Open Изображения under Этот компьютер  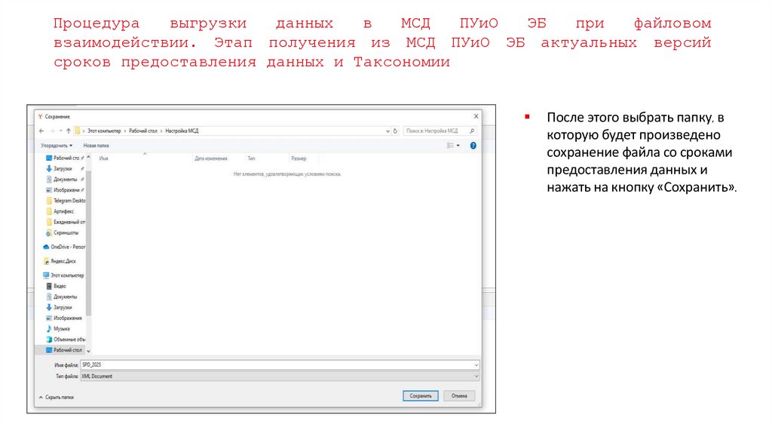pos(64,318)
